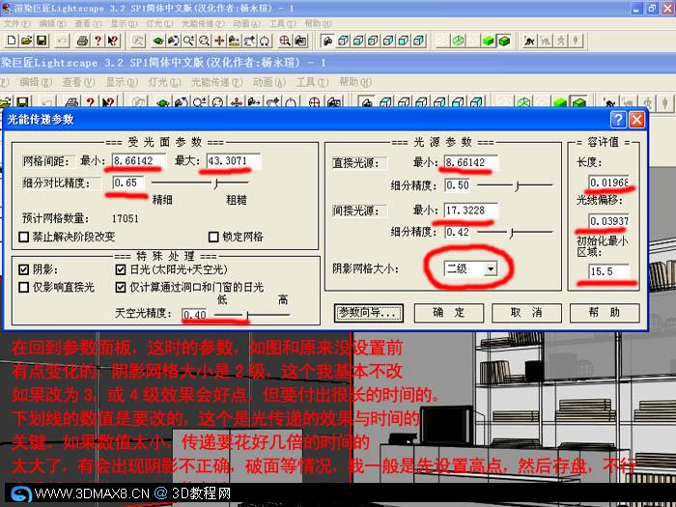Click the 网格间距 最大 field 43.3071
The height and width of the screenshot is (507, 676).
tap(234, 161)
